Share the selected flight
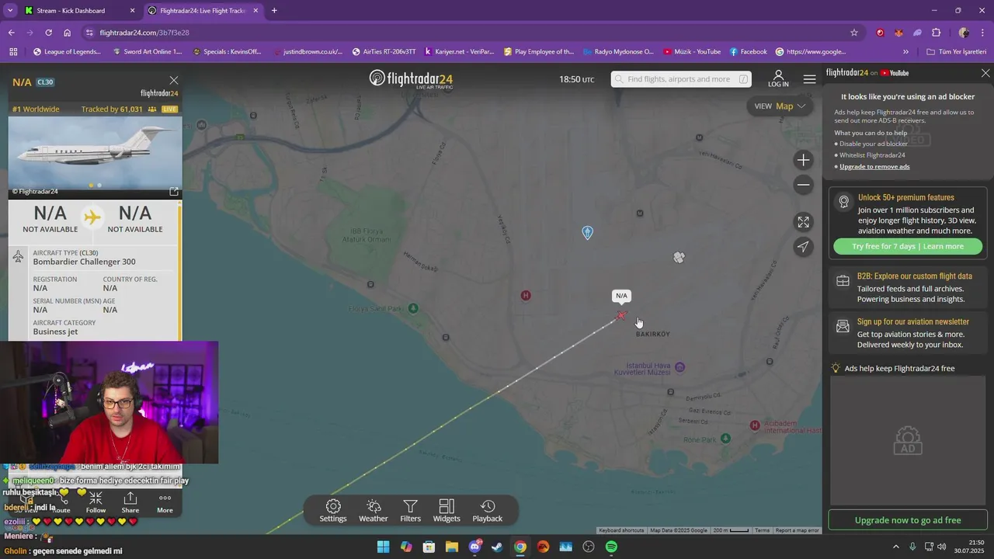This screenshot has height=559, width=994. pyautogui.click(x=130, y=503)
